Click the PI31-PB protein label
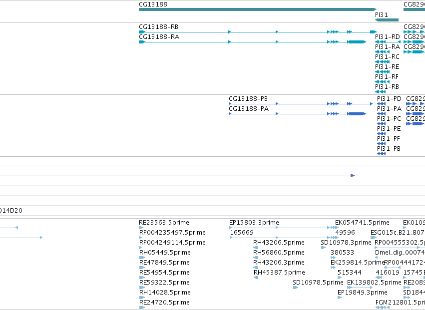This screenshot has width=425, height=310. [x=389, y=148]
